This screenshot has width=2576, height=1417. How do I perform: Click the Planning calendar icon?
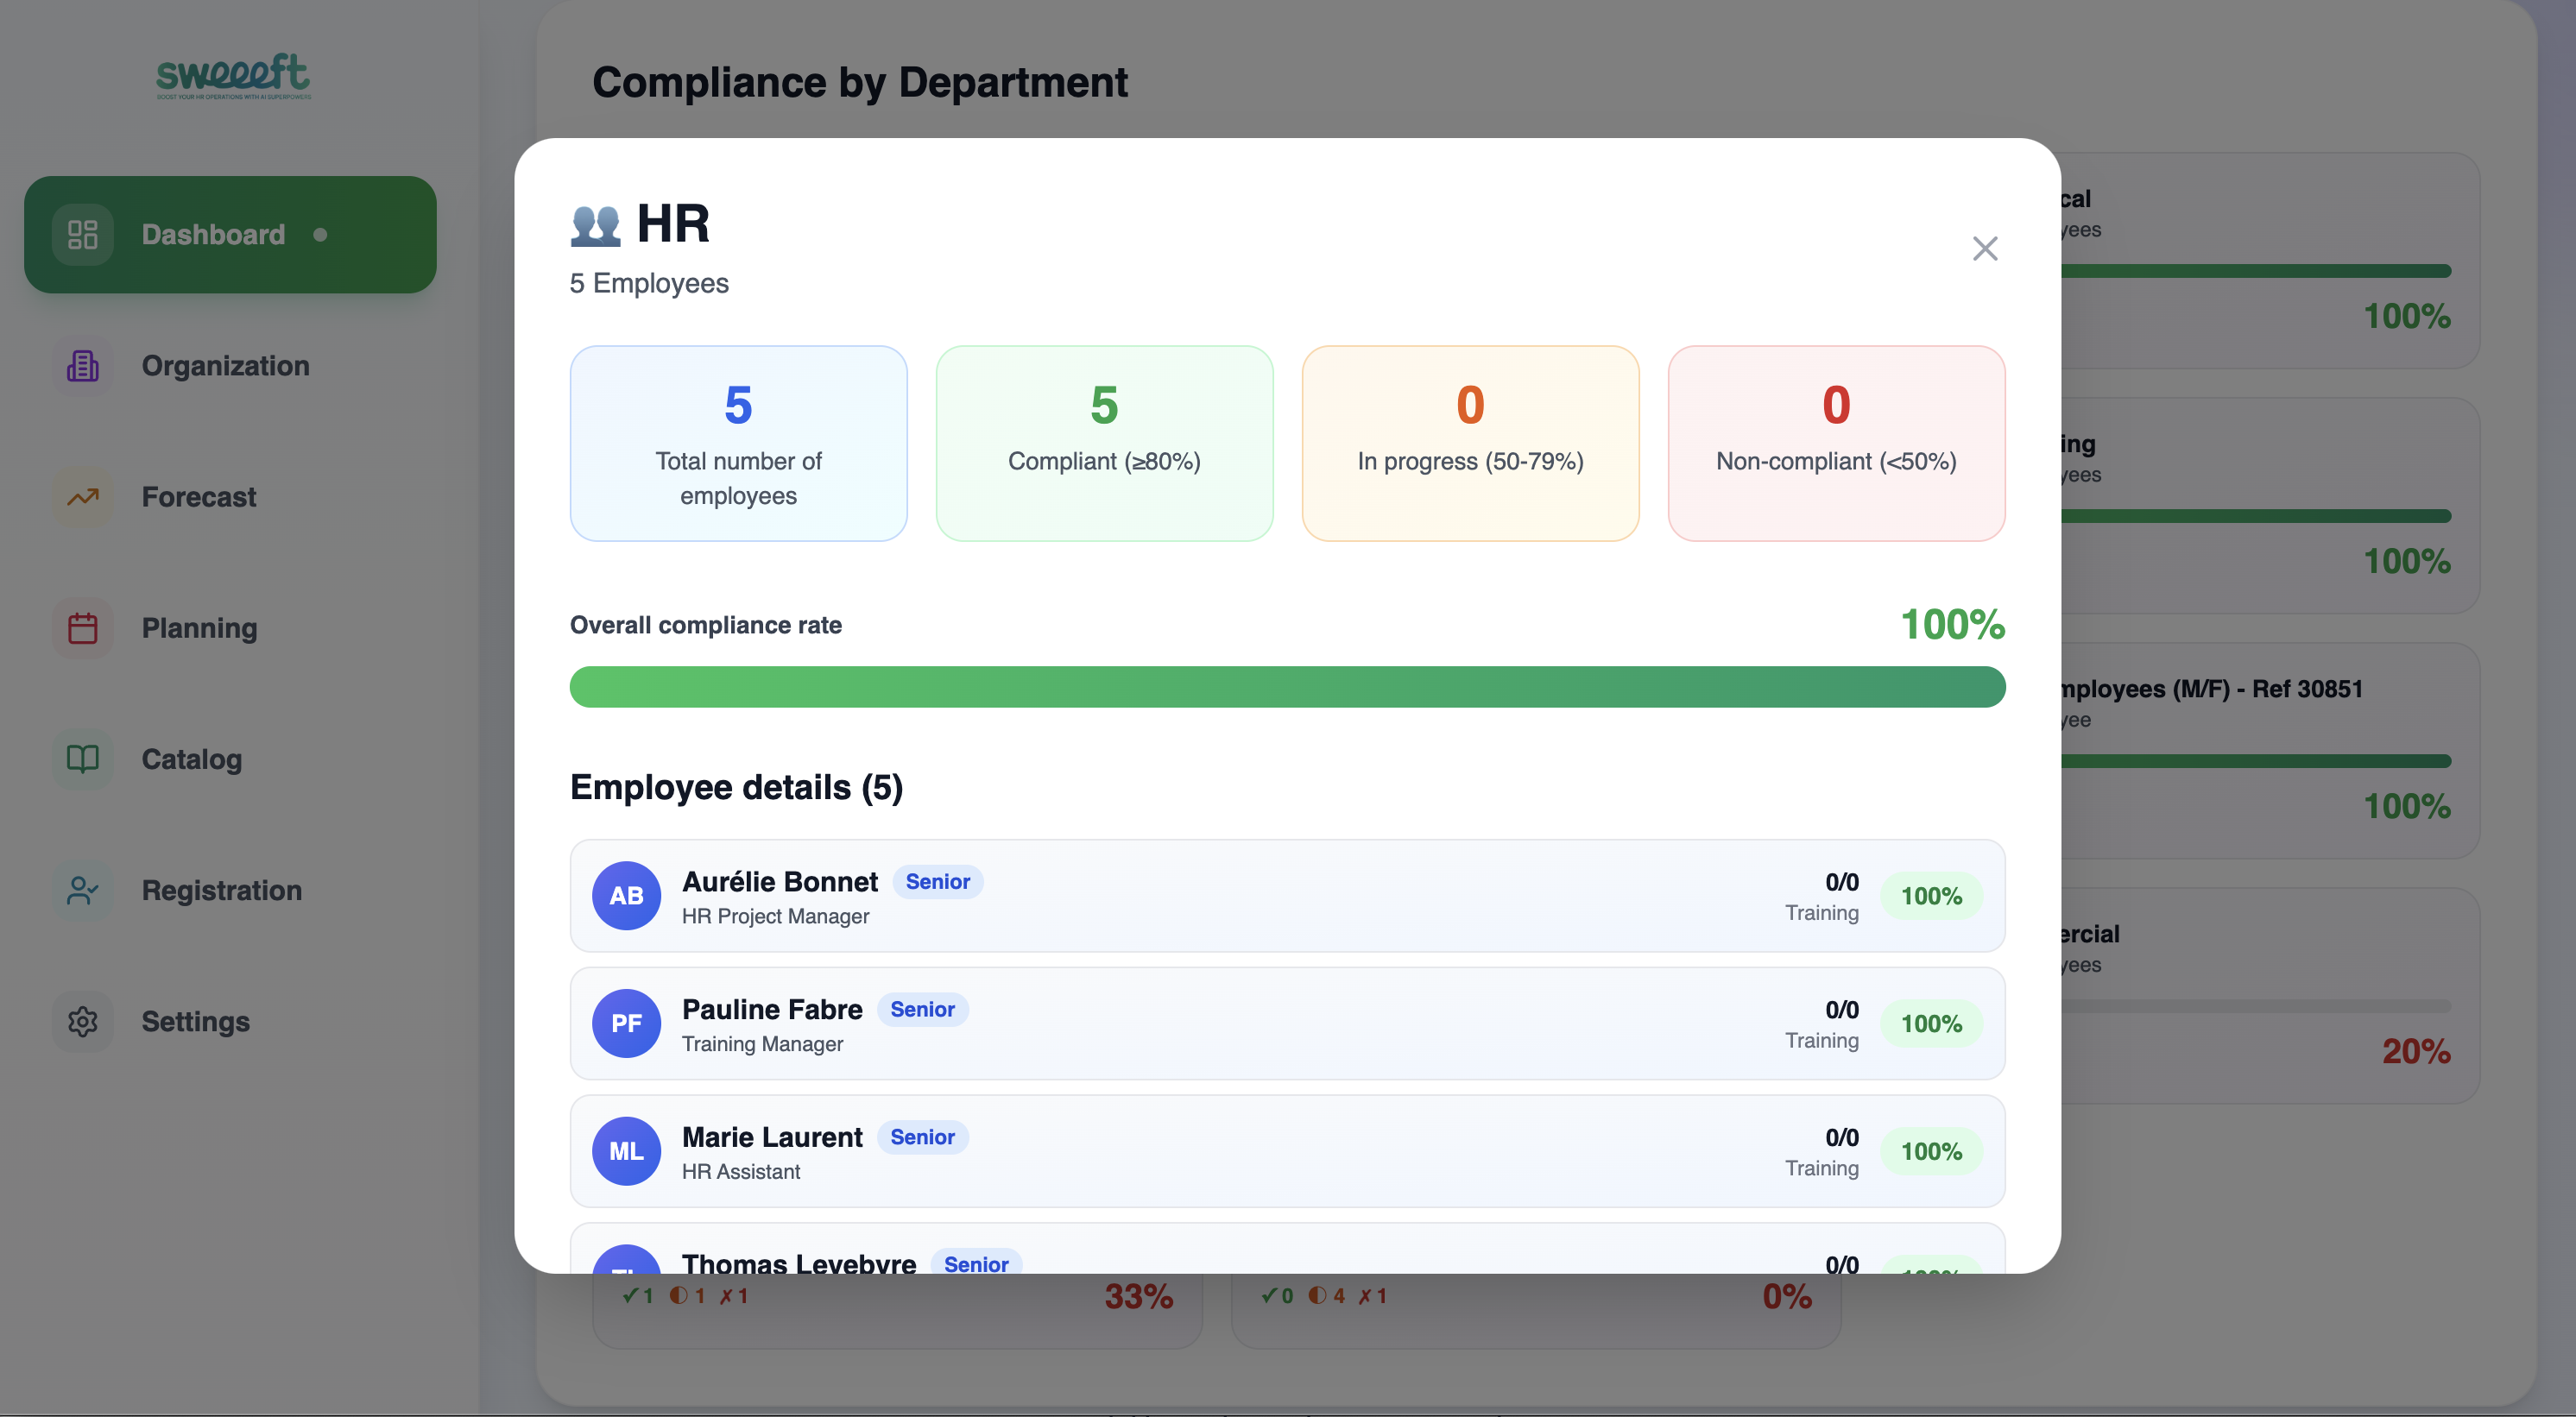[x=82, y=628]
